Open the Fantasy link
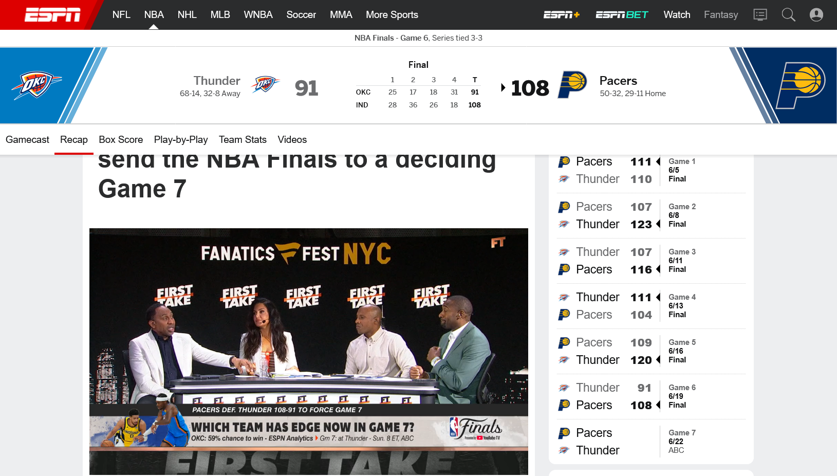This screenshot has height=476, width=837. [721, 15]
